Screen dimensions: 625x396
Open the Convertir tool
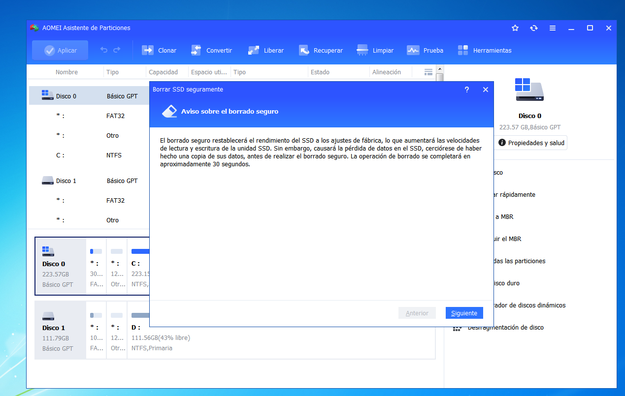pos(196,50)
